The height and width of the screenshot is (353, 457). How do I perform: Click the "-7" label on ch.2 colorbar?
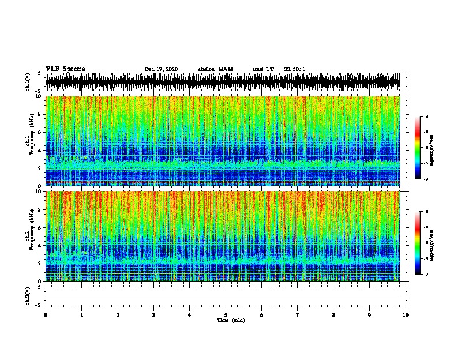pyautogui.click(x=426, y=274)
